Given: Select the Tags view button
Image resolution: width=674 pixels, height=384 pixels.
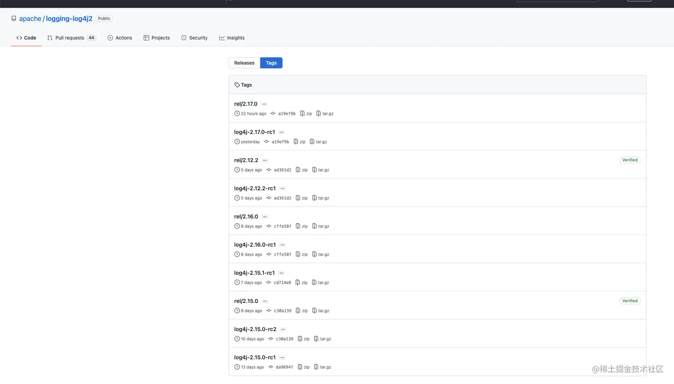Looking at the screenshot, I should (x=271, y=63).
